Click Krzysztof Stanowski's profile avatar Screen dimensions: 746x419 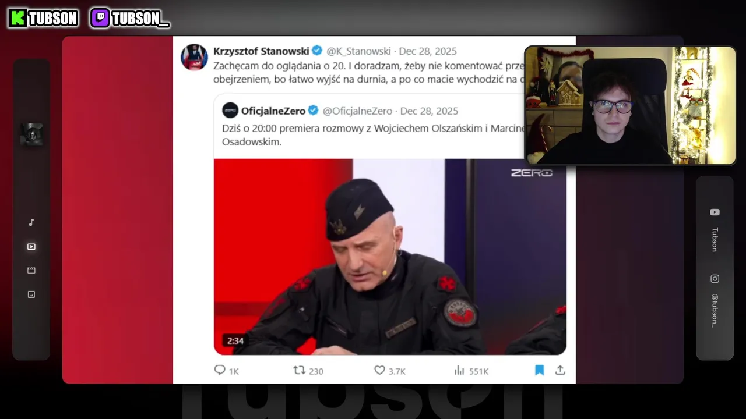tap(194, 57)
